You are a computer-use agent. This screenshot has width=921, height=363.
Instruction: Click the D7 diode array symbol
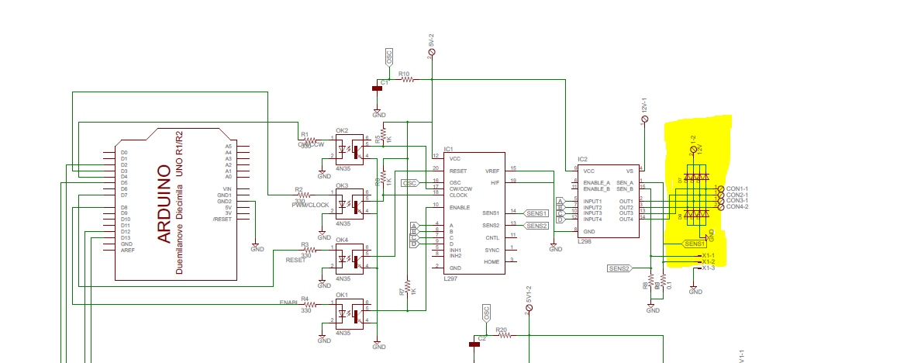click(697, 177)
